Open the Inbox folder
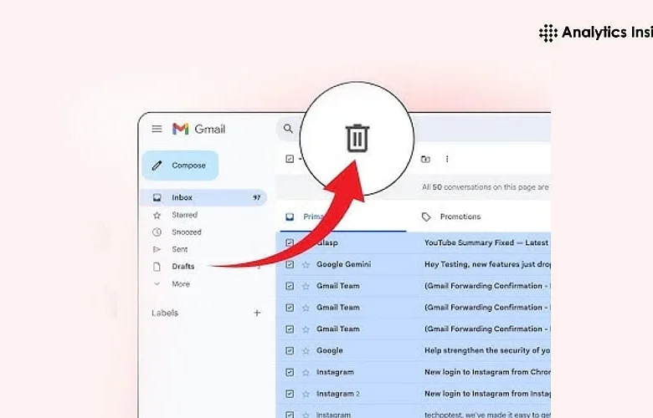The width and height of the screenshot is (653, 418). (203, 197)
